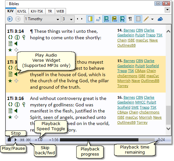Click search magnifier icon beside 1Ti 3:14
This screenshot has width=174, height=161.
24,37
